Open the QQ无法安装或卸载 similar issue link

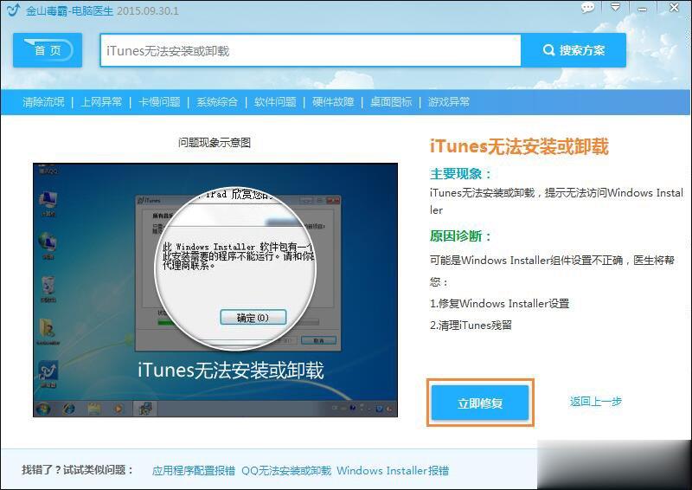[285, 471]
